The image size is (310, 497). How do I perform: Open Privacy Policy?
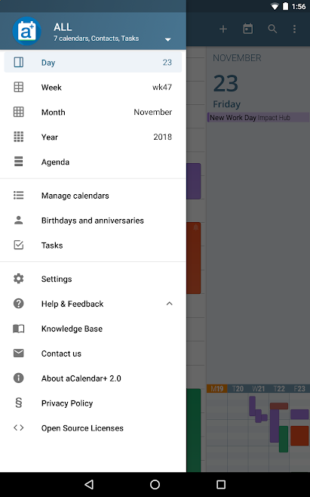pyautogui.click(x=93, y=403)
